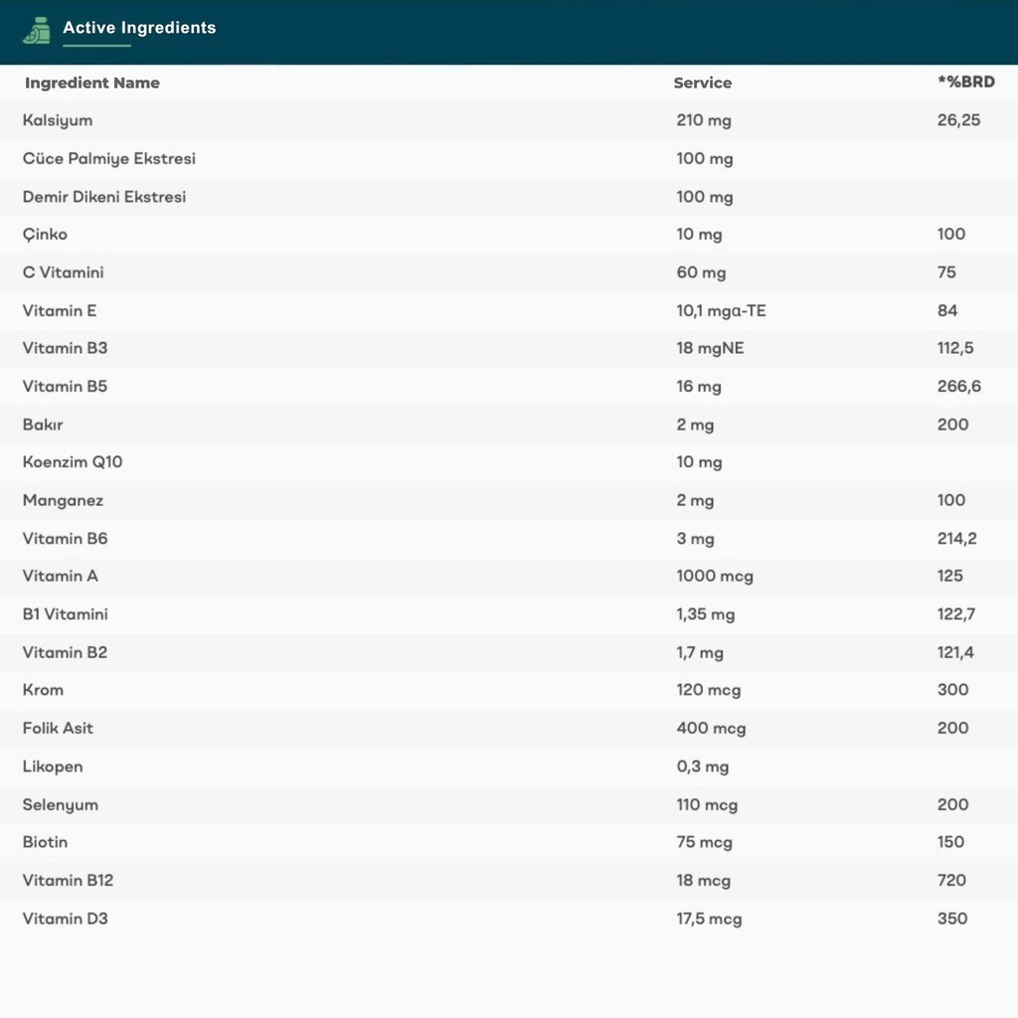Click the Likopen ingredient name
Image resolution: width=1018 pixels, height=1018 pixels.
tap(53, 766)
